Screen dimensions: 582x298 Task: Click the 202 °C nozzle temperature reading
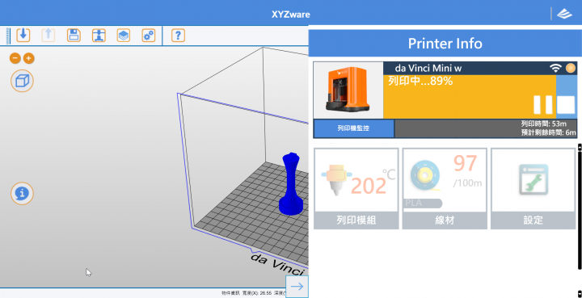tap(373, 183)
